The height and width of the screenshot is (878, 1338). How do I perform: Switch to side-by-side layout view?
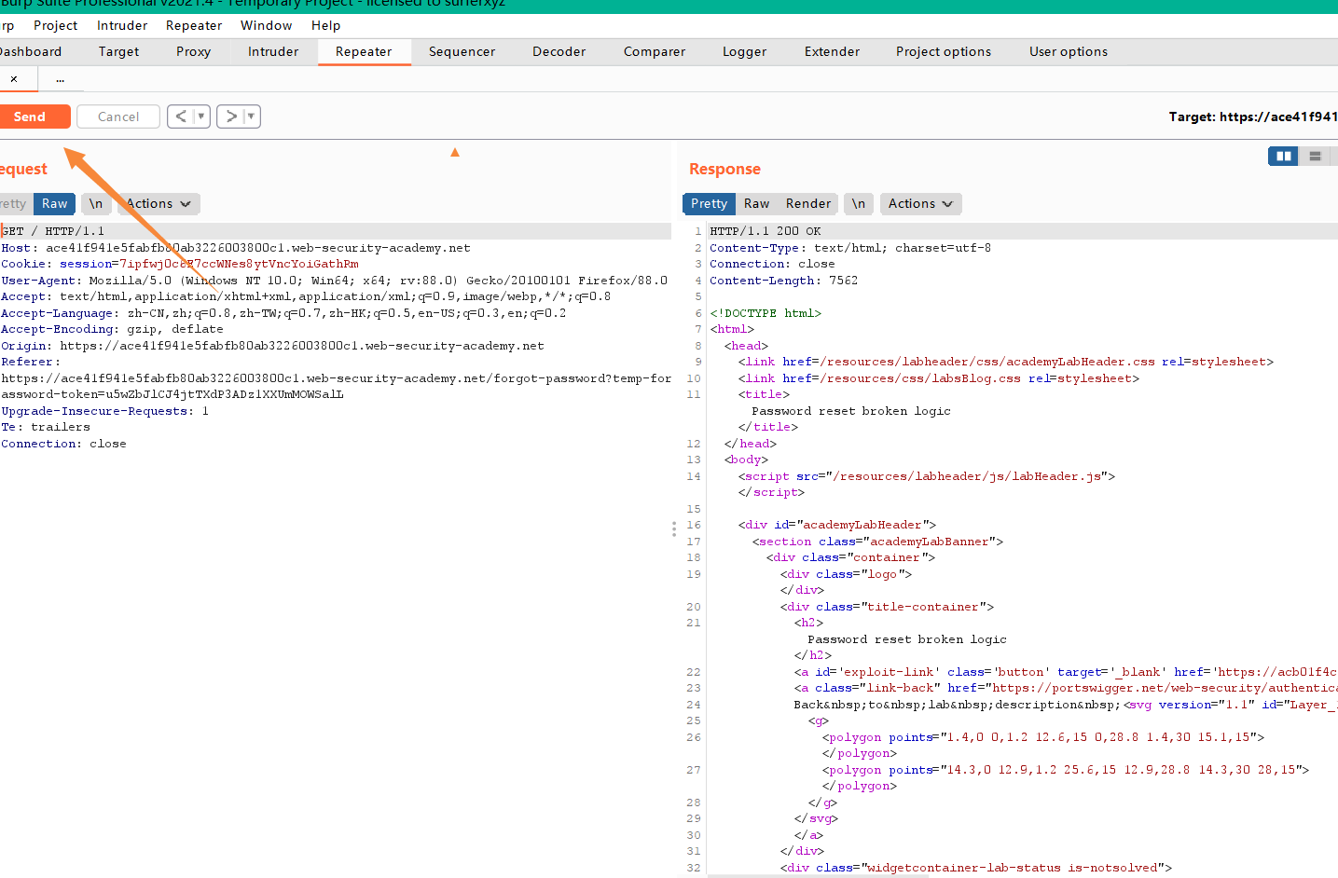1283,156
